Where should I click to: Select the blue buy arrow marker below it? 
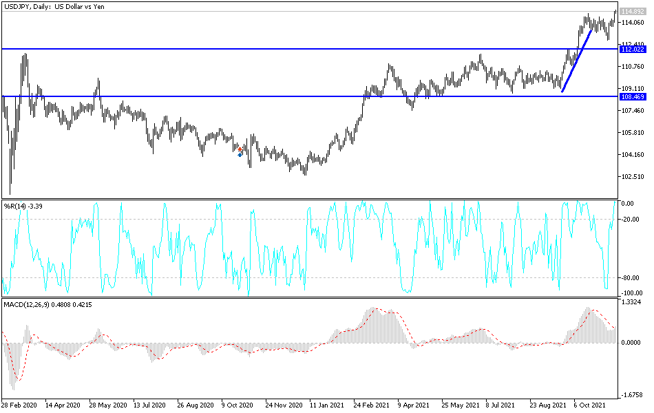(x=240, y=155)
